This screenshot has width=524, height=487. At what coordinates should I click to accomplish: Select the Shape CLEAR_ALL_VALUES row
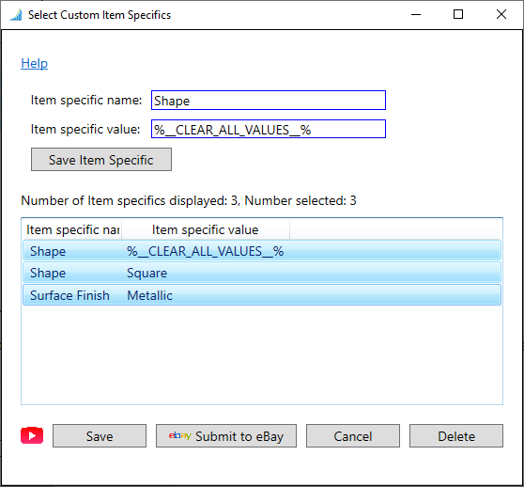[x=262, y=250]
